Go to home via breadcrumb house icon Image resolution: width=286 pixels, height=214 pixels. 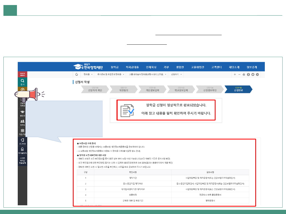pyautogui.click(x=77, y=75)
